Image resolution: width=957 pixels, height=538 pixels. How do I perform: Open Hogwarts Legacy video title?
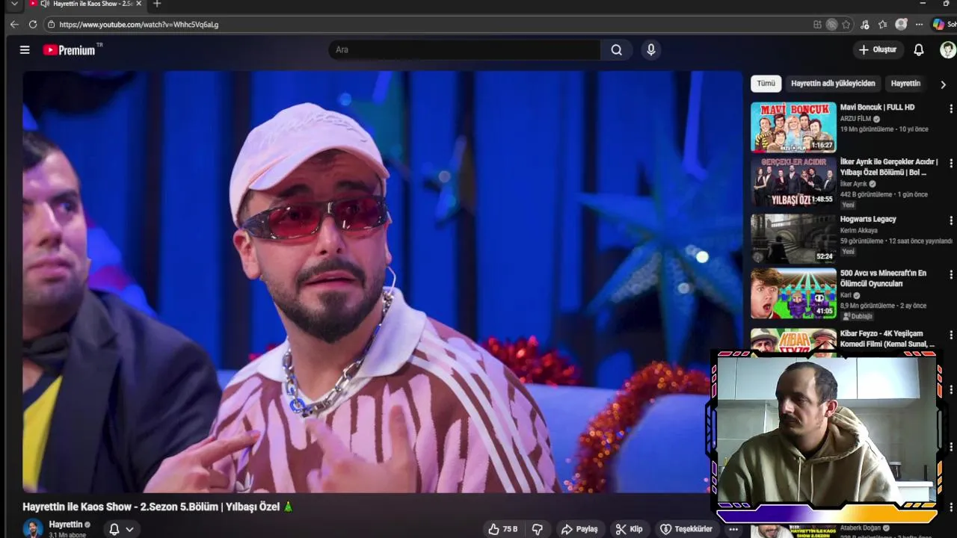[868, 220]
